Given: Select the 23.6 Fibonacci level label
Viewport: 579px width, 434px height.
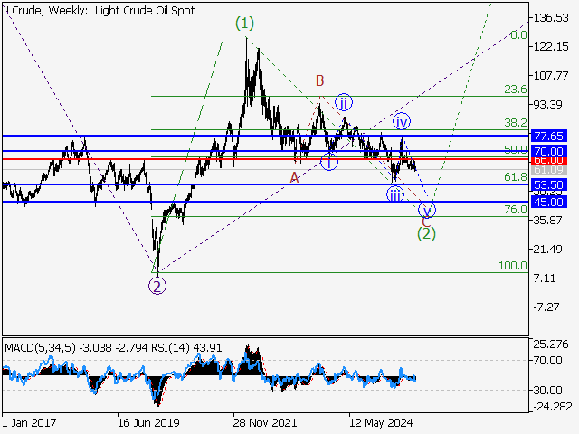Looking at the screenshot, I should [x=516, y=90].
